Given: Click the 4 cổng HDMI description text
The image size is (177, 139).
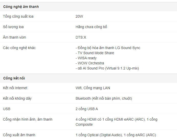Looking at the screenshot, I should [116, 122].
